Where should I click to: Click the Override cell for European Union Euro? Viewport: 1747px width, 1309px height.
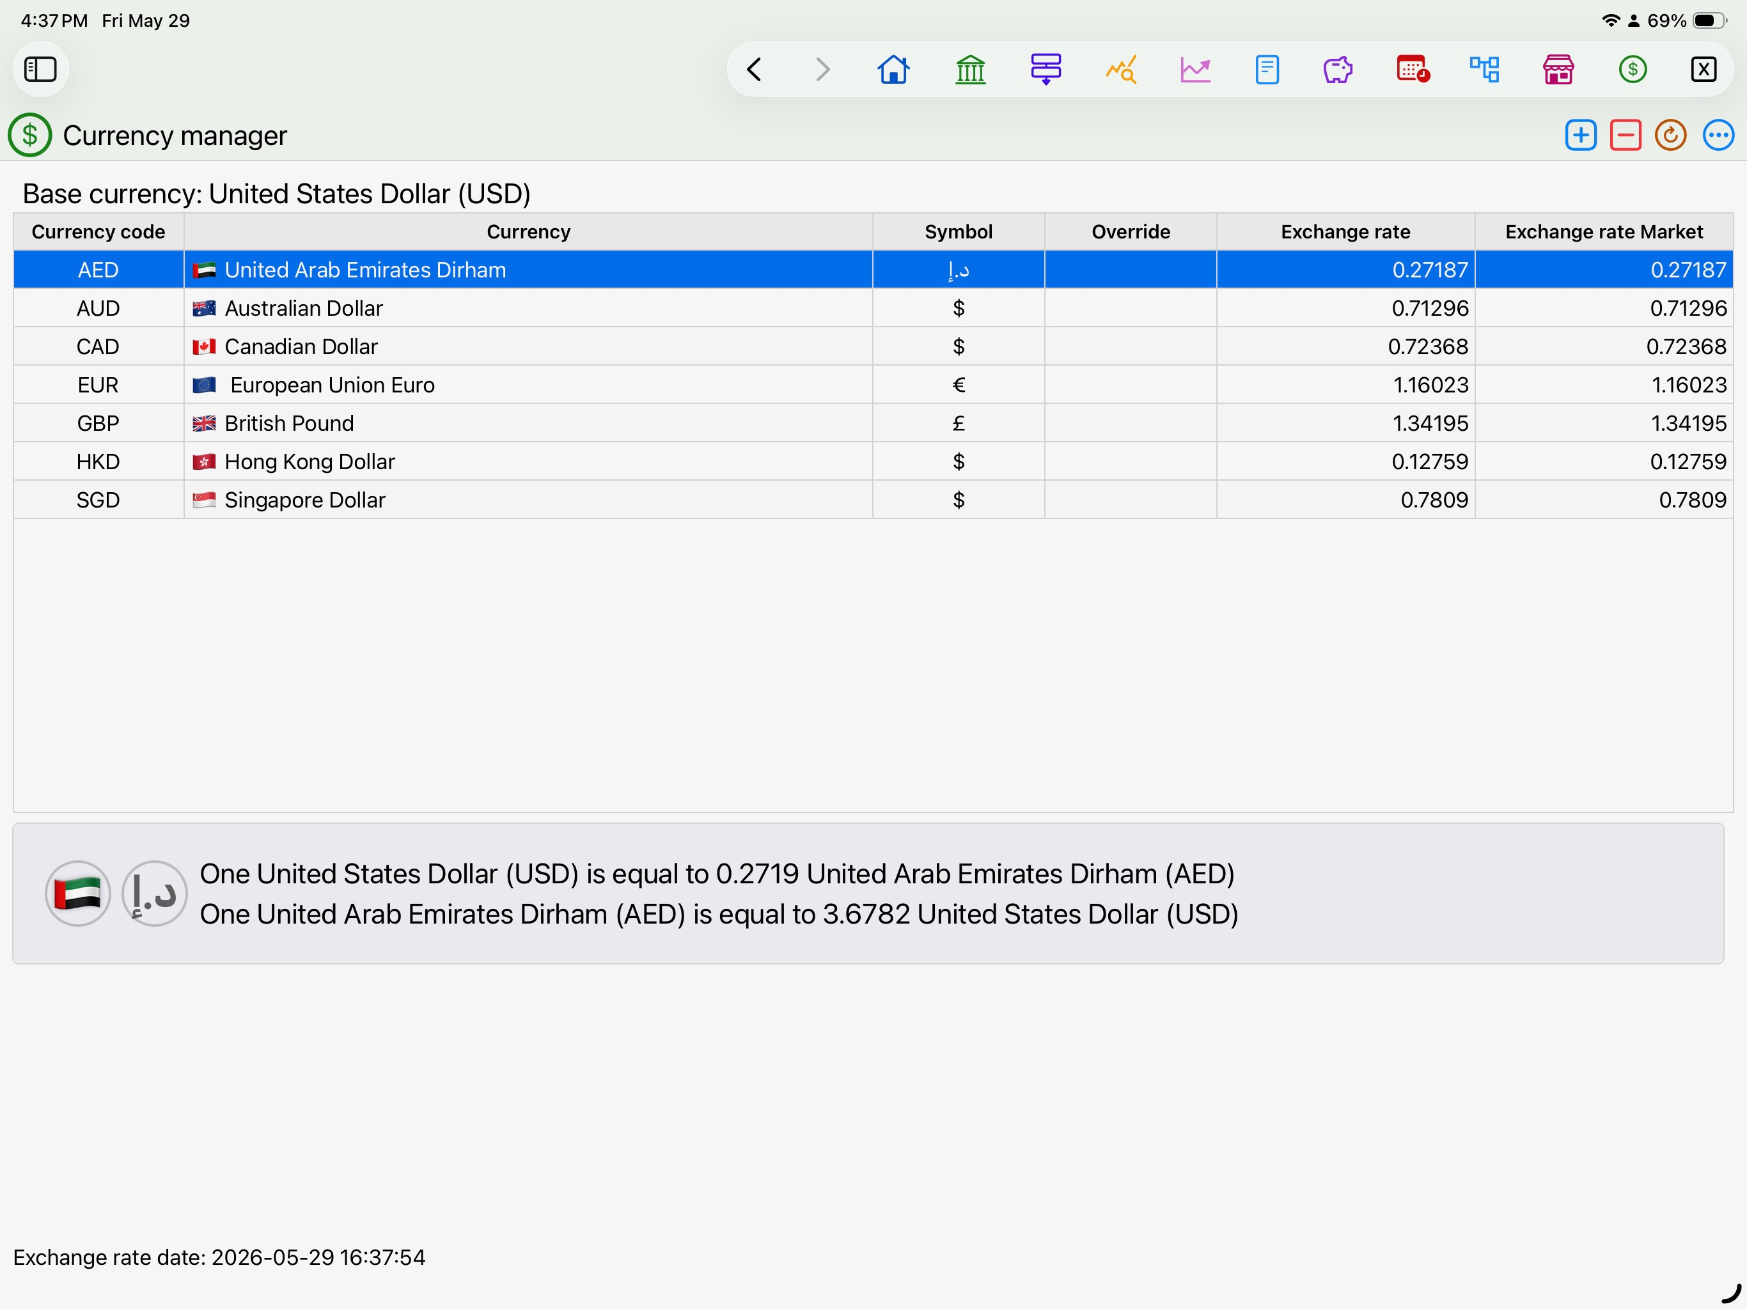point(1130,385)
